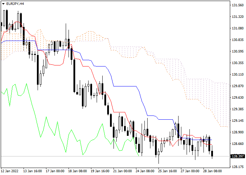Image resolution: width=246 pixels, height=175 pixels.
Task: Click the 128.660 price axis label
Action: (x=238, y=144)
